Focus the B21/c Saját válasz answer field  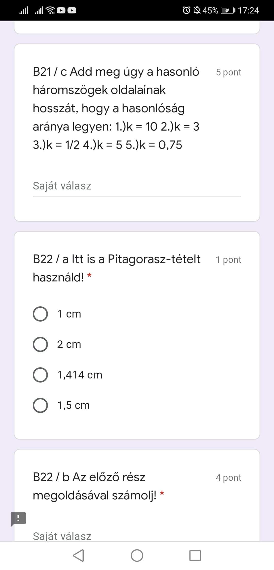137,186
